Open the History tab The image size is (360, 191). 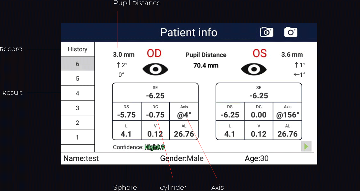tap(78, 49)
